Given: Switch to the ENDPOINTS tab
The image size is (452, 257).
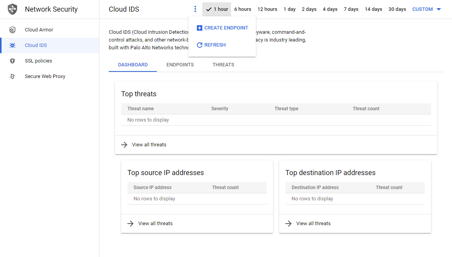Looking at the screenshot, I should pos(180,65).
